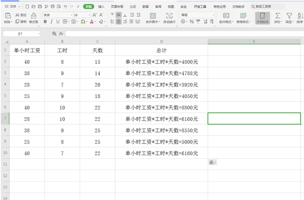Open the font name dropdown 宋体

pos(72,15)
